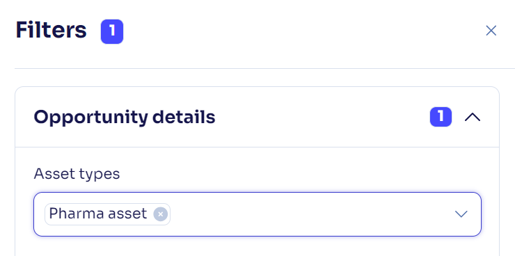Click empty space inside Asset types combo box
This screenshot has width=515, height=256.
tap(309, 214)
